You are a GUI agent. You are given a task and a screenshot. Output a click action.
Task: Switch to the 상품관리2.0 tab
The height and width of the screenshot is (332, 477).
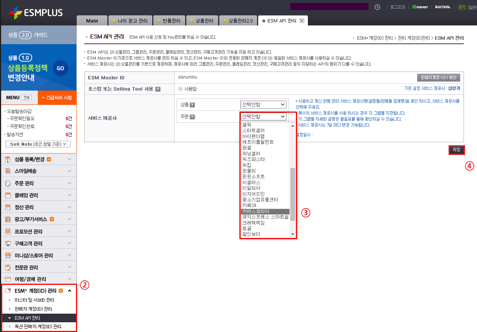[238, 21]
